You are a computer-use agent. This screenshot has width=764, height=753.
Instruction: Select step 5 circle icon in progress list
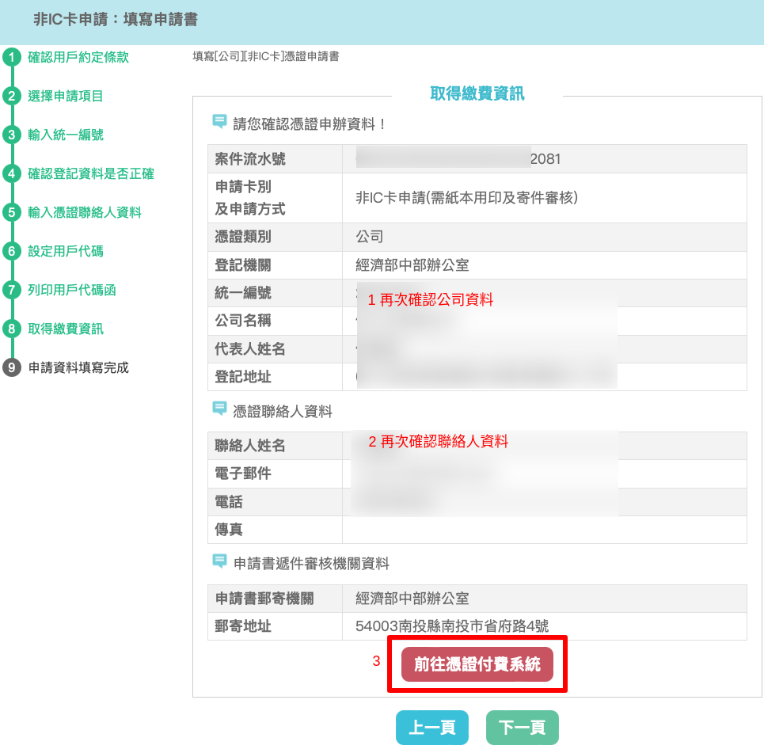[12, 212]
